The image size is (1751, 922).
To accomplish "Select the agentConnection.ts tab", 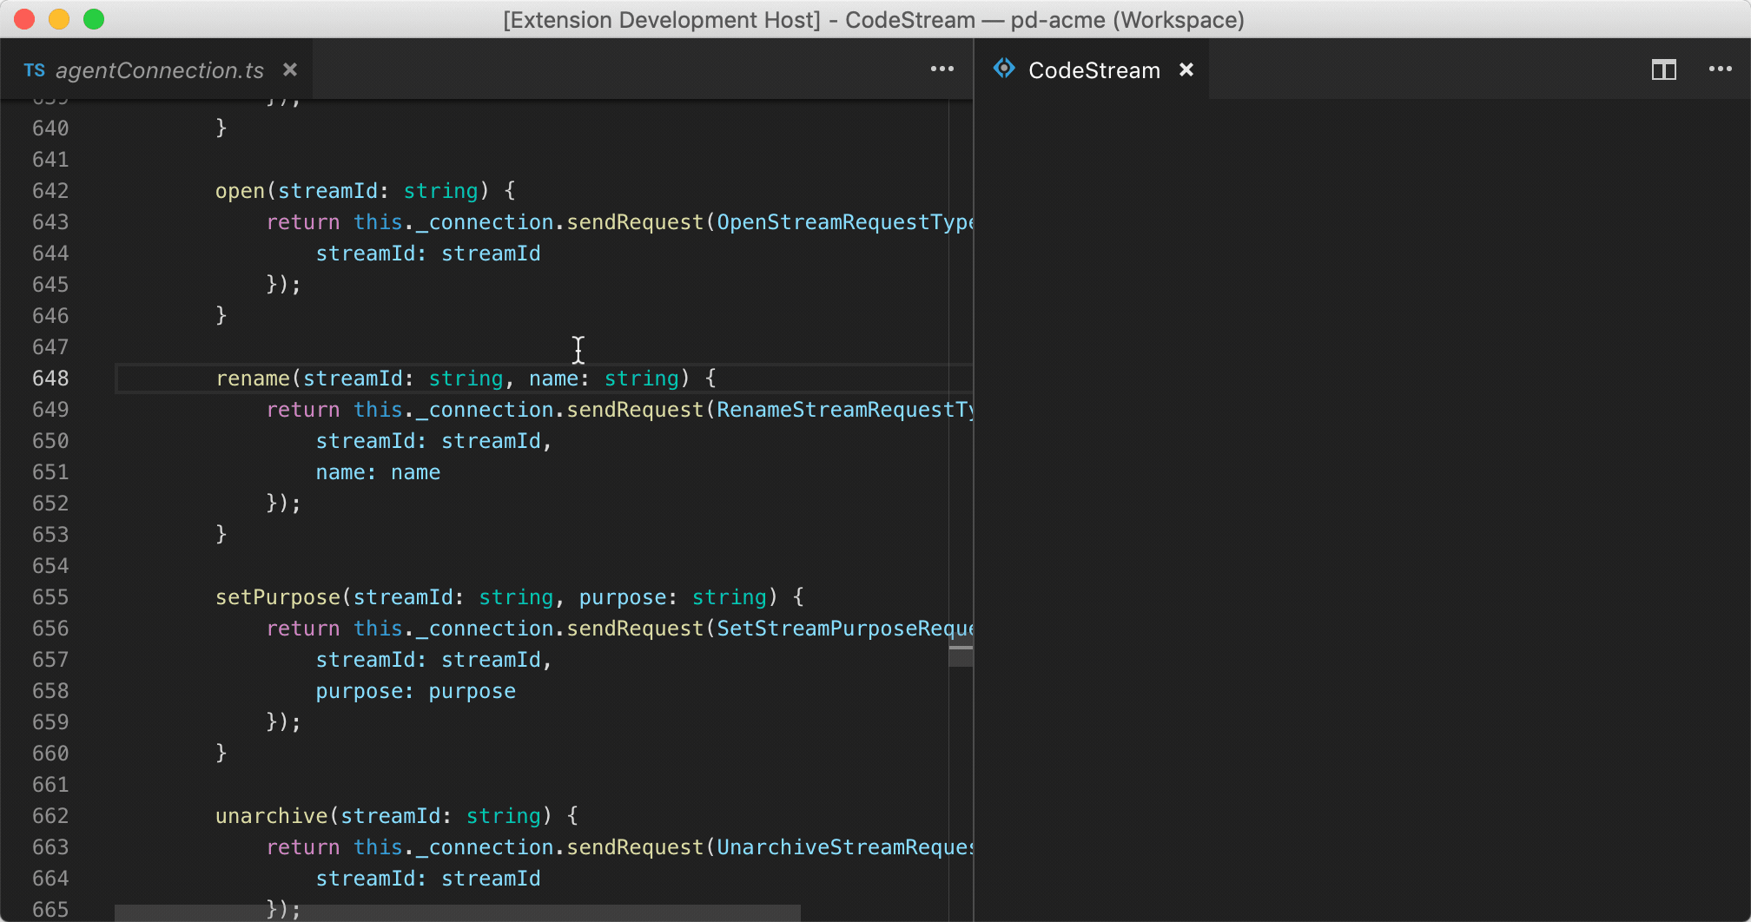I will 156,70.
